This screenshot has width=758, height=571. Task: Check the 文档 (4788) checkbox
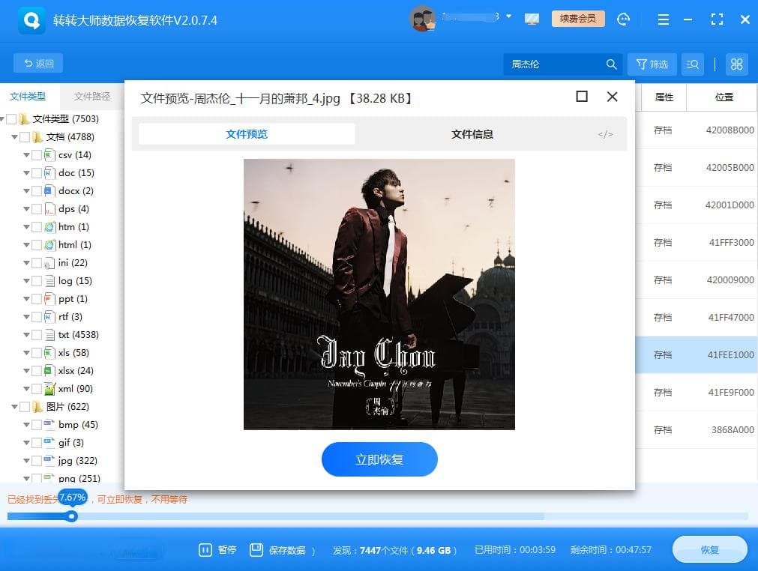pyautogui.click(x=25, y=137)
